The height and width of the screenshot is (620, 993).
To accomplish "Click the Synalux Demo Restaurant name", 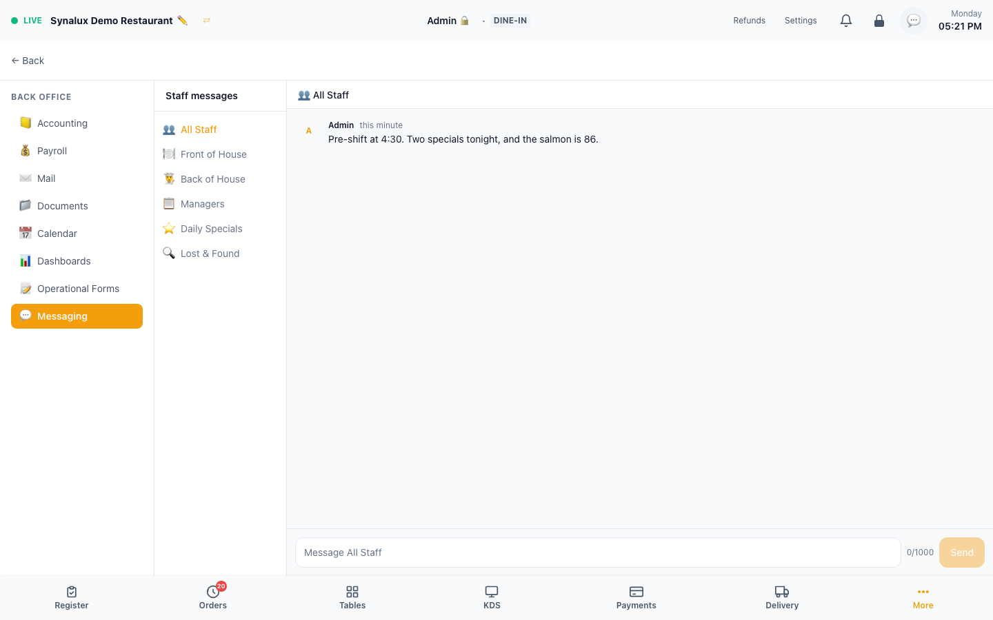I will click(x=112, y=21).
